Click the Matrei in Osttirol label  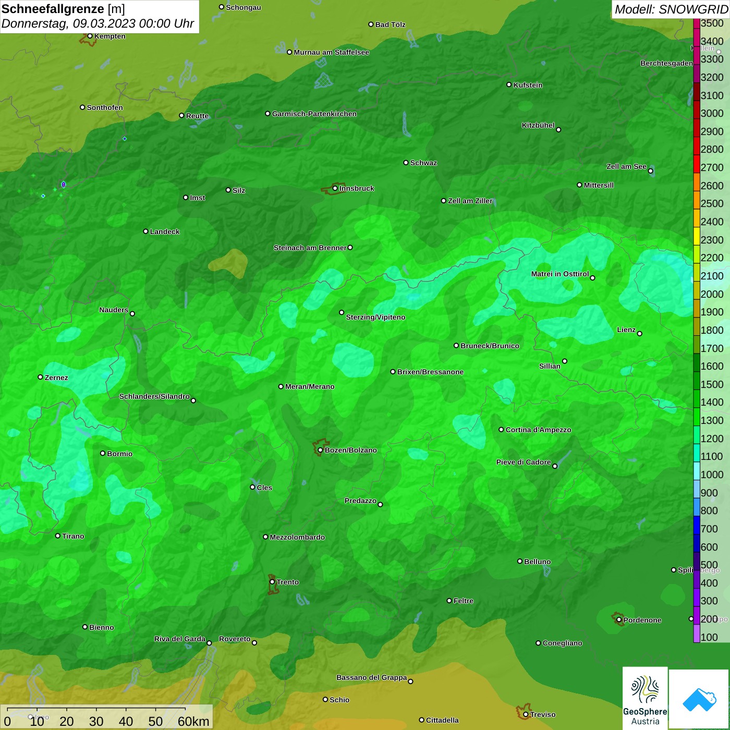coord(560,274)
